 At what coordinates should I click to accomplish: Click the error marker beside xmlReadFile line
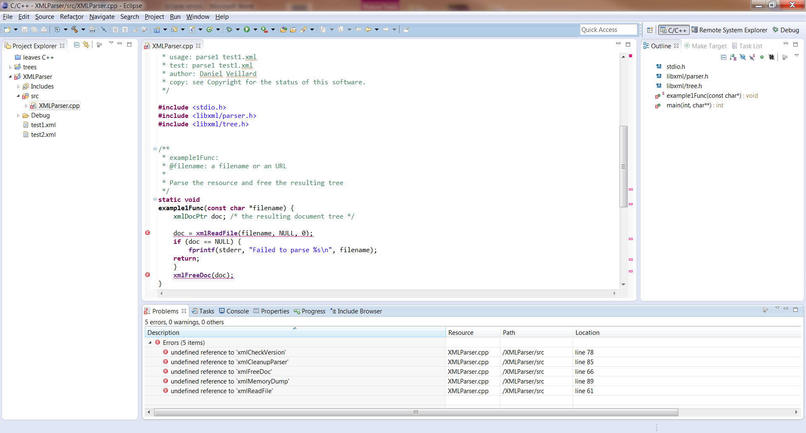(x=148, y=233)
